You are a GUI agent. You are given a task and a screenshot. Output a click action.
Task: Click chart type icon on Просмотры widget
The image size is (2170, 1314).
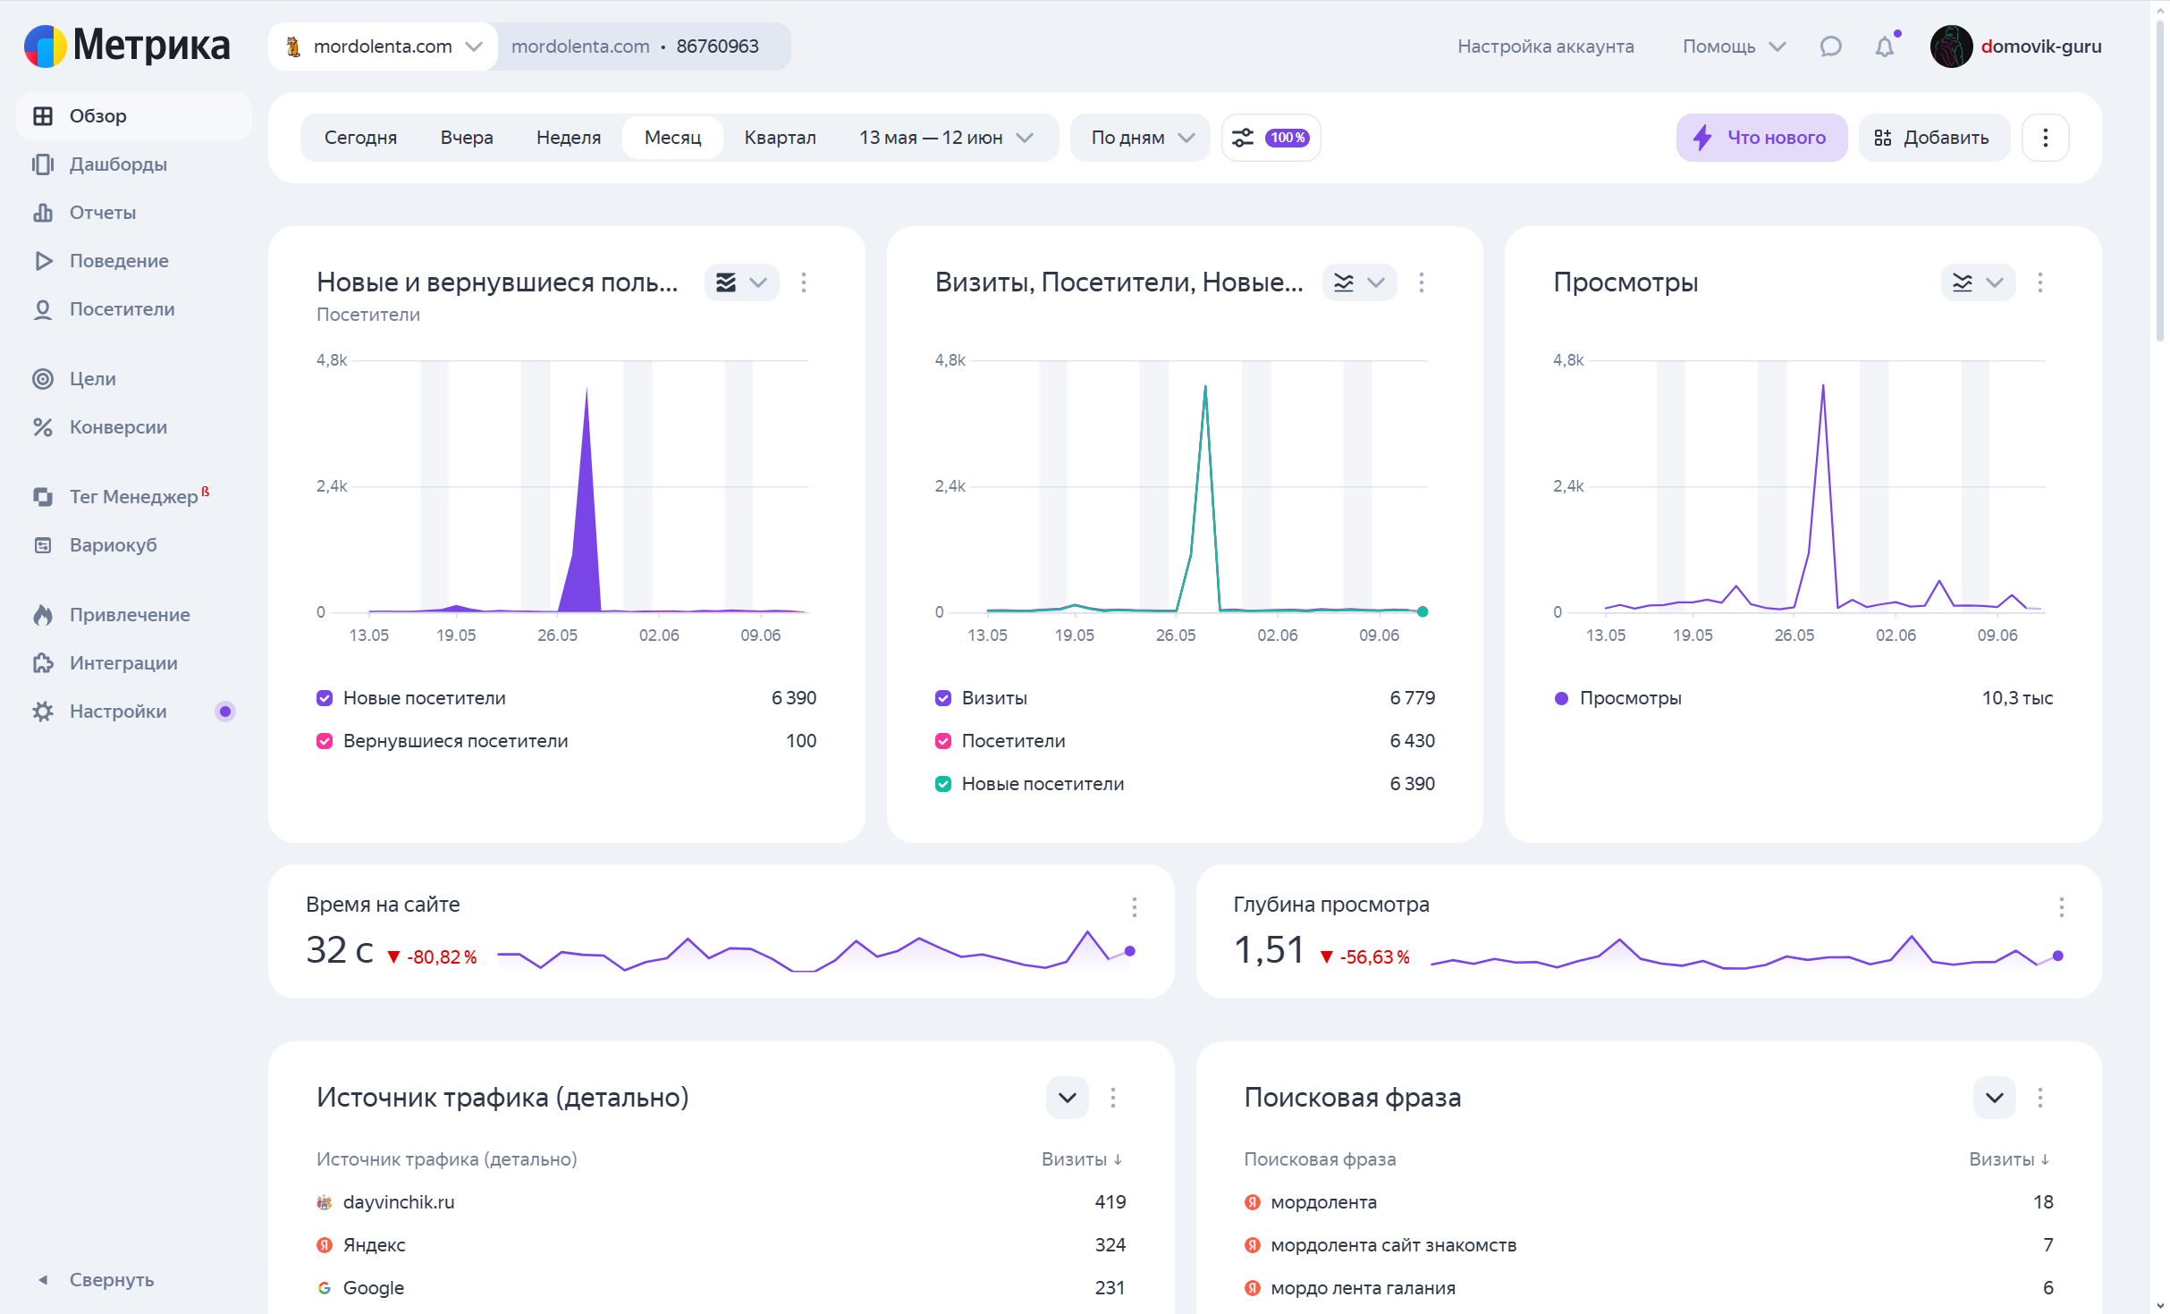(x=1963, y=283)
